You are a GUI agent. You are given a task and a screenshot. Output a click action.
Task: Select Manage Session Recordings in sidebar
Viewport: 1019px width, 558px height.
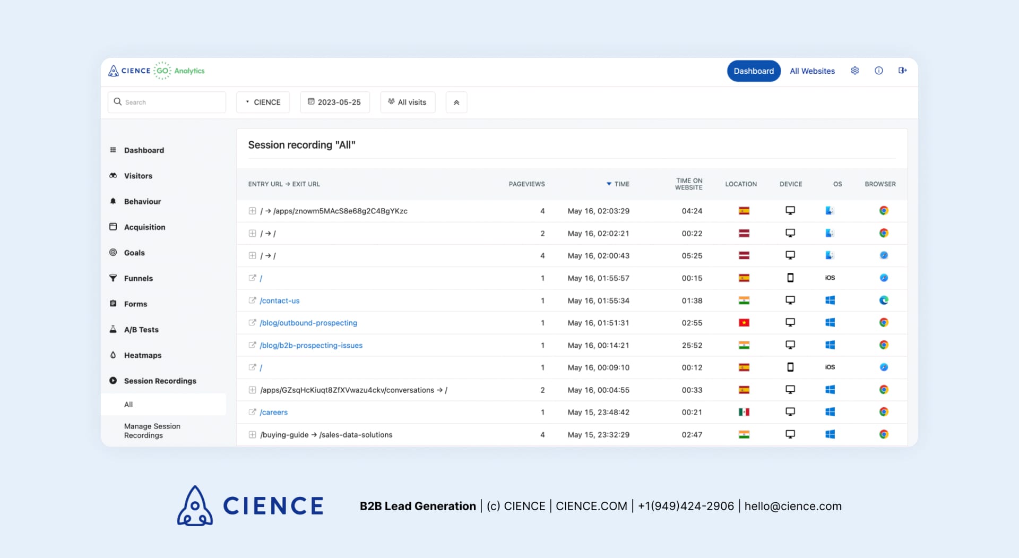tap(152, 431)
